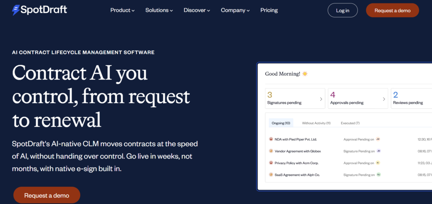Click Approval Pending on in NDA row
This screenshot has width=432, height=204.
(359, 140)
